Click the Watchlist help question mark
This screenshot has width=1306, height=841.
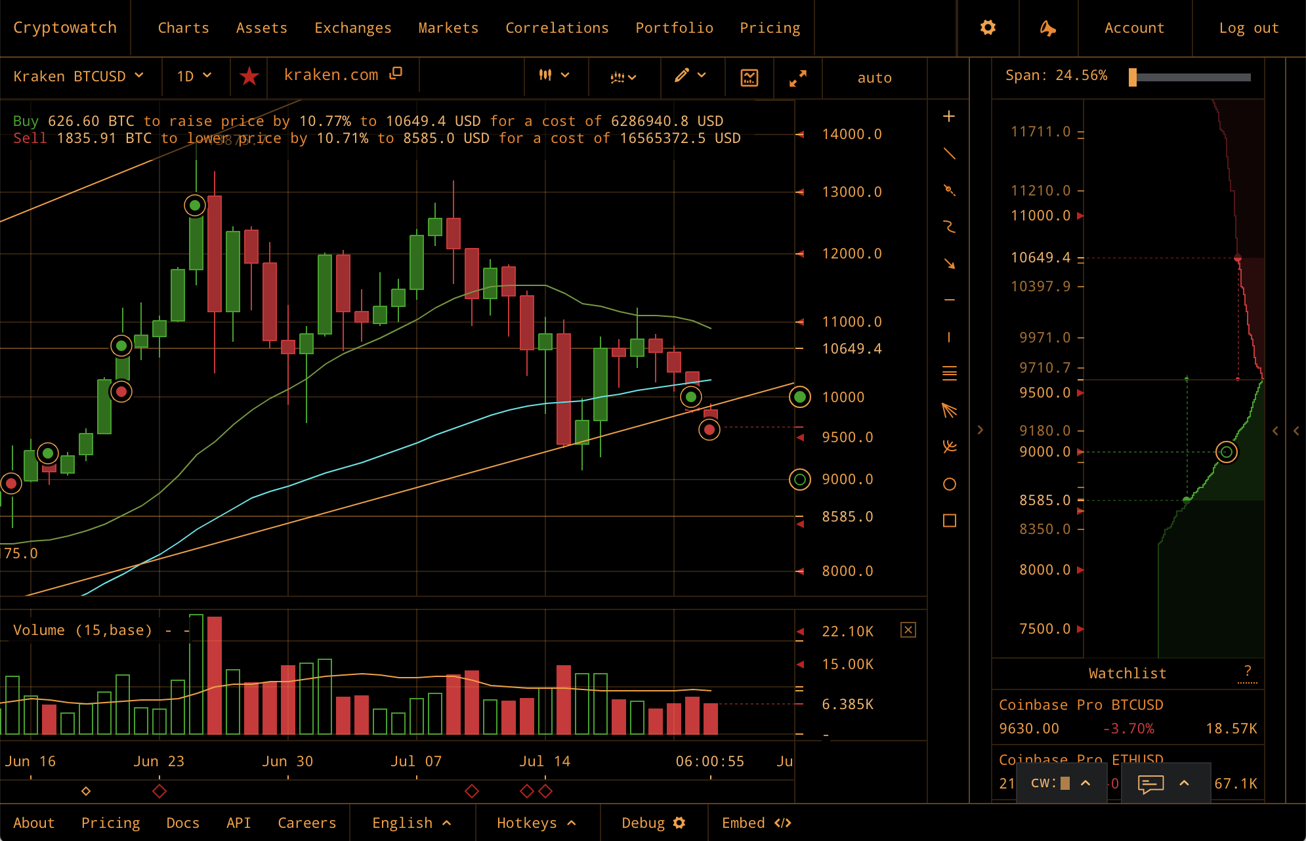(1247, 670)
